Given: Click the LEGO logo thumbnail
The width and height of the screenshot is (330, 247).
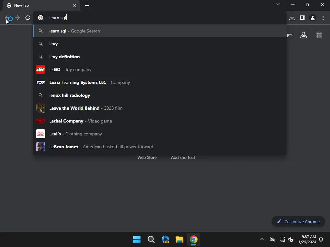Looking at the screenshot, I should click(x=41, y=69).
